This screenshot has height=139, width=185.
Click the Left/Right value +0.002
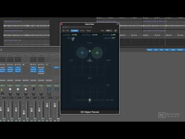74,35
